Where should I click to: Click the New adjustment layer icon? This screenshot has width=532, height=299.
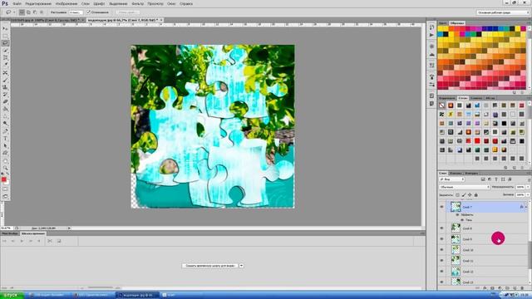point(500,288)
